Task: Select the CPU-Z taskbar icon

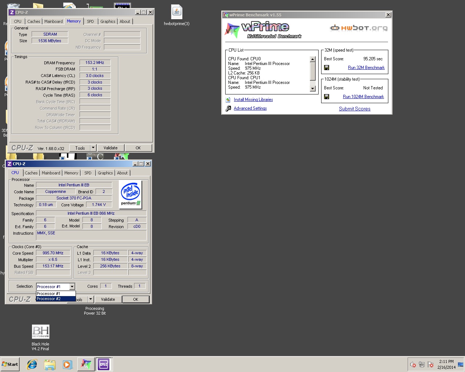Action: 104,364
